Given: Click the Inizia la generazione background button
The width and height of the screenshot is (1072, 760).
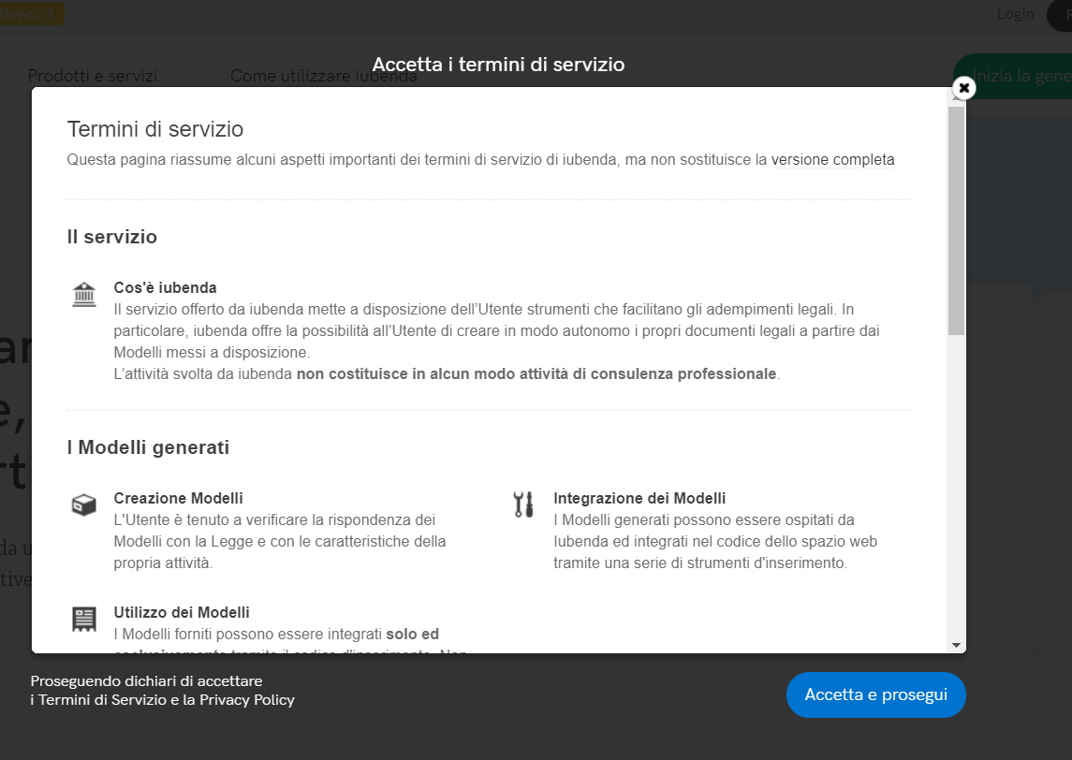Looking at the screenshot, I should click(1013, 76).
